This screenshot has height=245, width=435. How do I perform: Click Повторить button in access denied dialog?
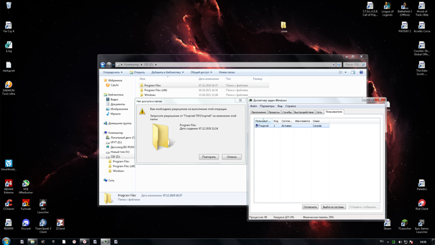pyautogui.click(x=209, y=157)
